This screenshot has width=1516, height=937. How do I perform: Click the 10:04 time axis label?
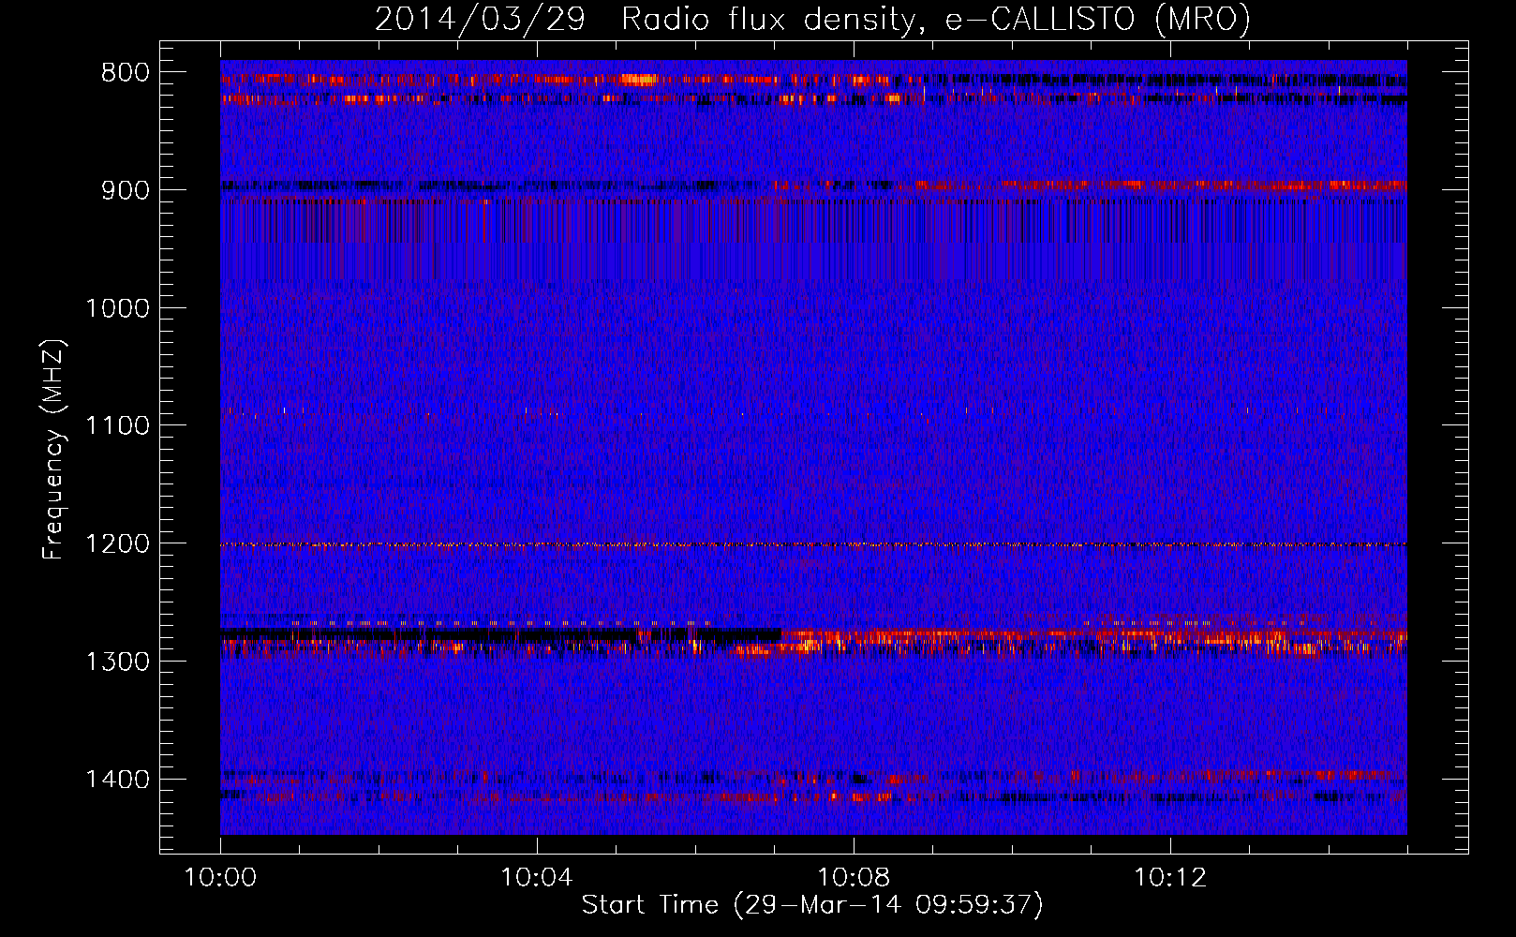pos(537,878)
